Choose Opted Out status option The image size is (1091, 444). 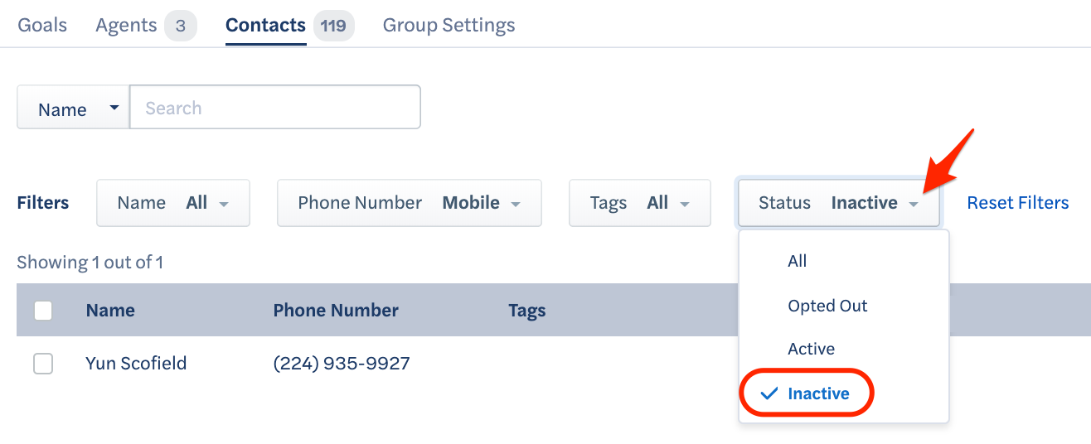(x=827, y=306)
